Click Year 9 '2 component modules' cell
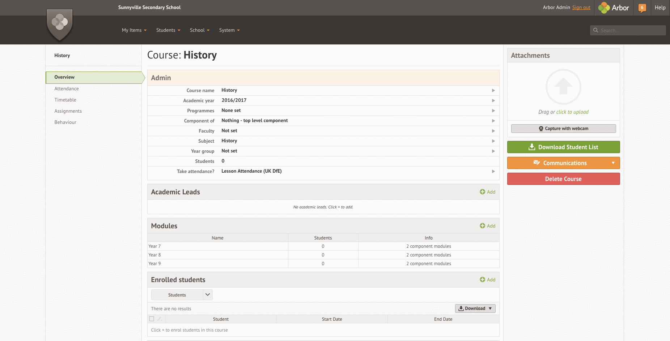The image size is (670, 341). 429,264
